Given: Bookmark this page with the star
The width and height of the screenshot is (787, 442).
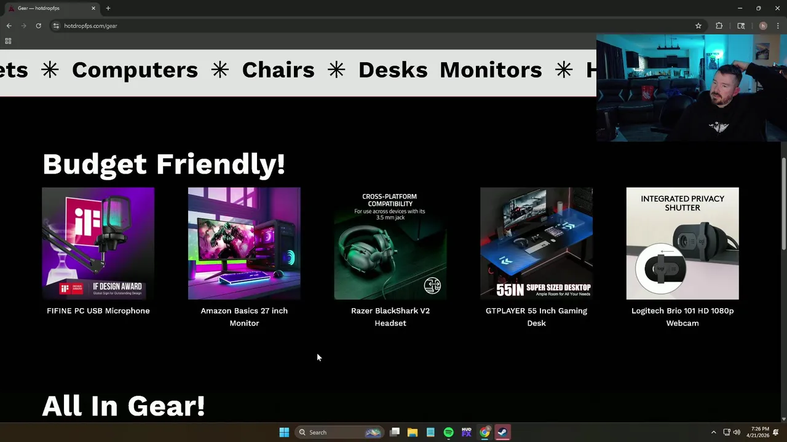Looking at the screenshot, I should click(698, 26).
